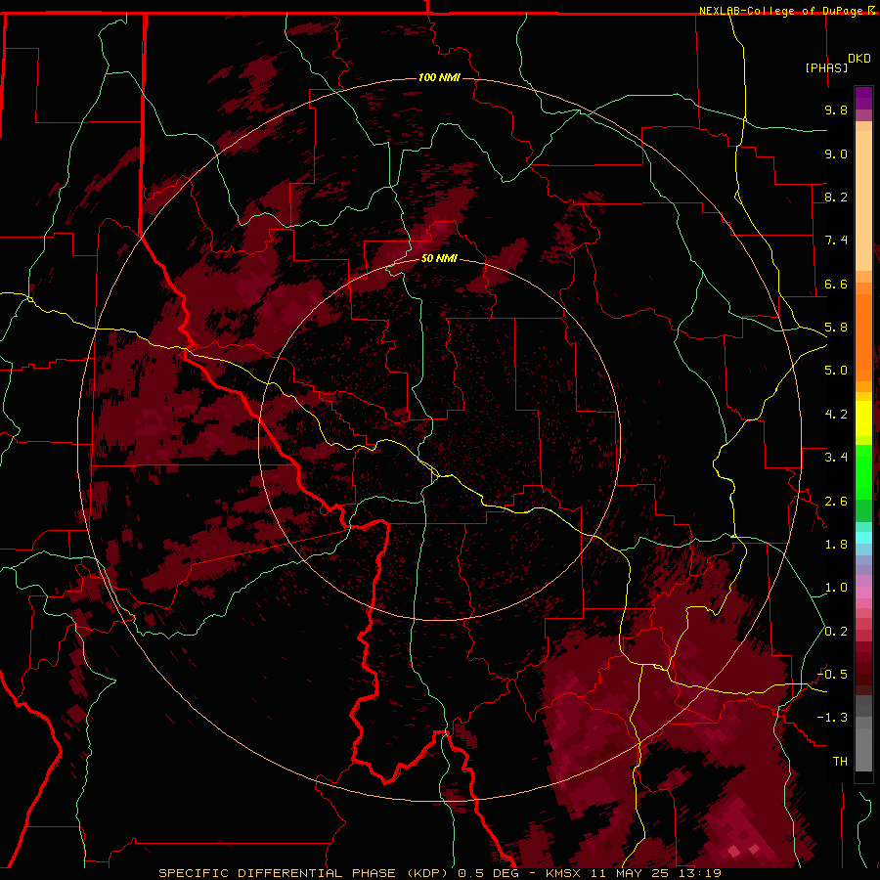Click the -1.3 value on color scale
This screenshot has width=880, height=880.
point(833,718)
